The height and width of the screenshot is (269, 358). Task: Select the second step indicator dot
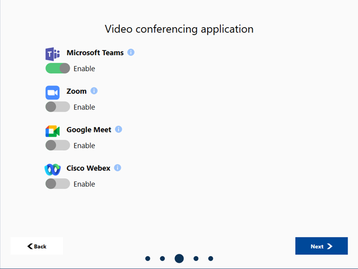(162, 259)
